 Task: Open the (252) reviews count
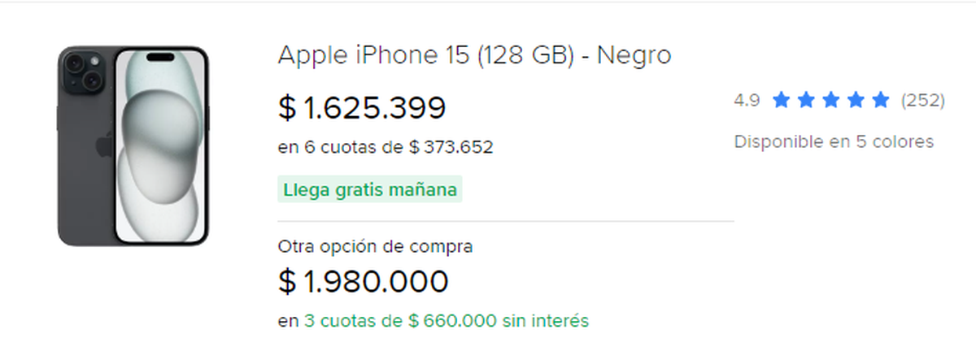(922, 101)
